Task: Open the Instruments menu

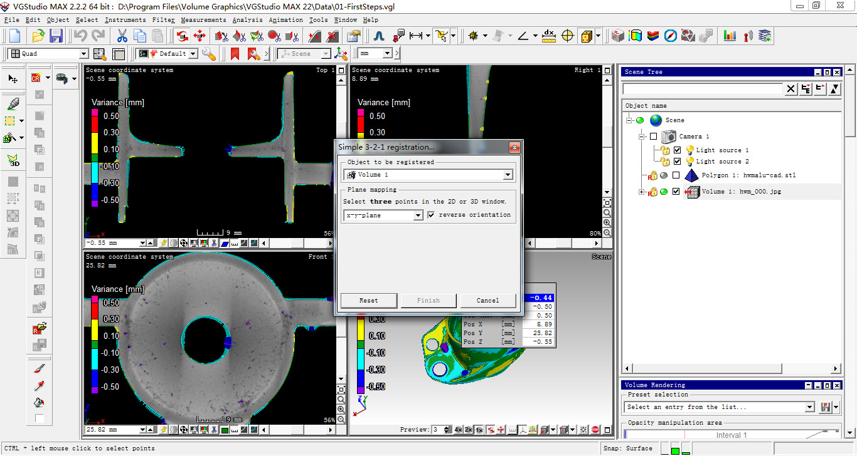Action: [125, 20]
